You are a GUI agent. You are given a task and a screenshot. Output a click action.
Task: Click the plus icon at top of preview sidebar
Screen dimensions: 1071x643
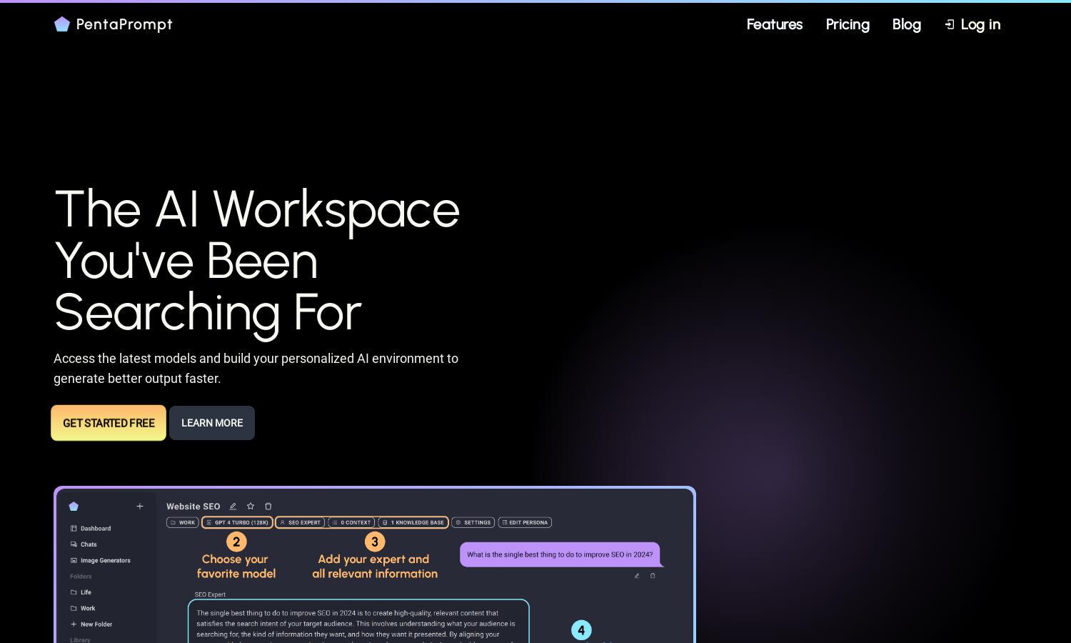(x=140, y=506)
